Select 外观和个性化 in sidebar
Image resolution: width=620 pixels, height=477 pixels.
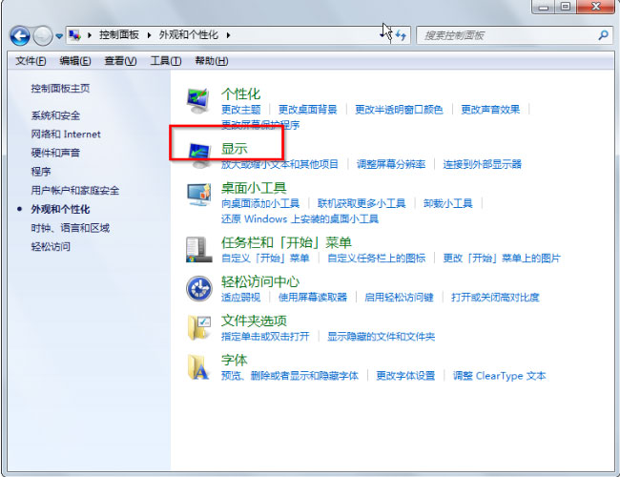coord(60,209)
